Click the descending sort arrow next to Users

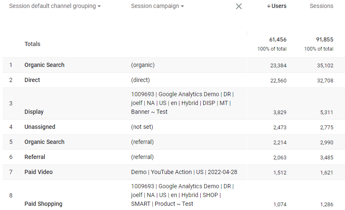(268, 6)
